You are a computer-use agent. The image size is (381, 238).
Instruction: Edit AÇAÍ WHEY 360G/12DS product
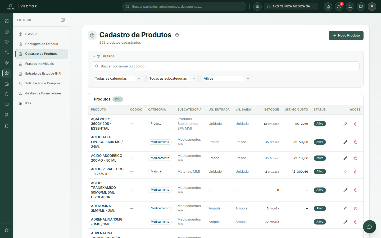click(345, 124)
